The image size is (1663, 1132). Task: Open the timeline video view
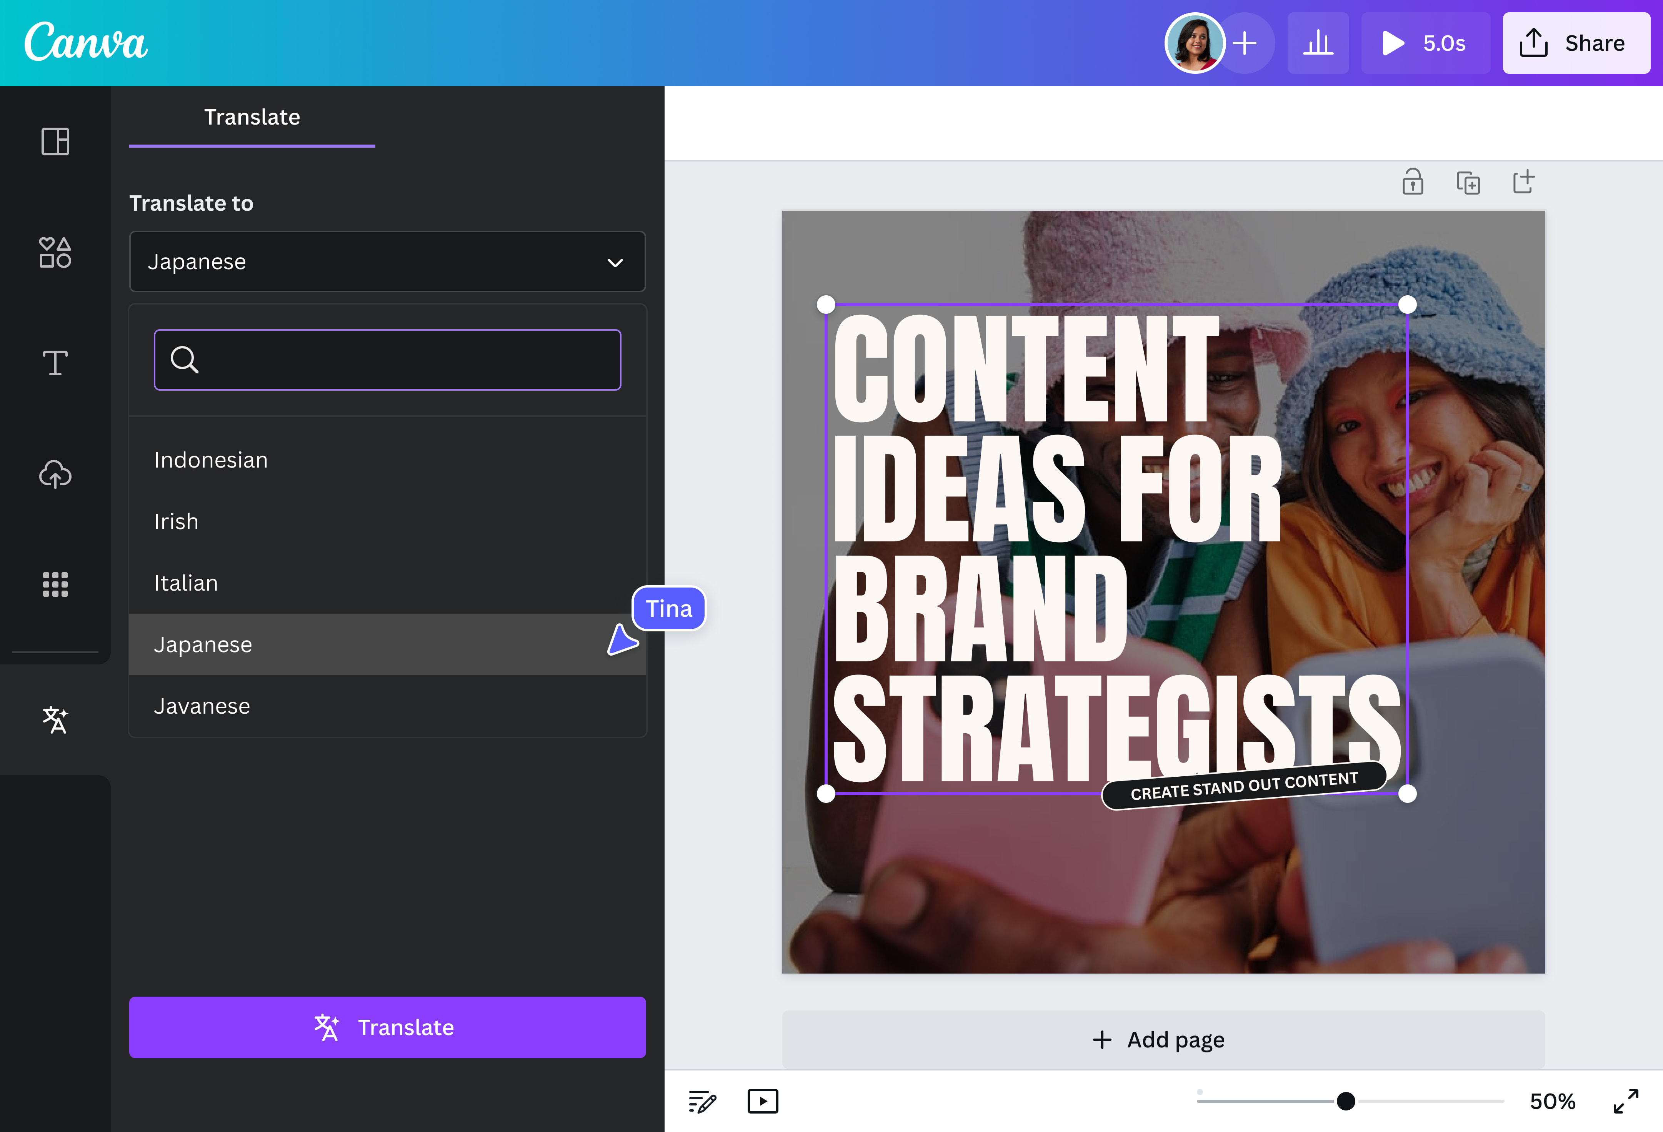[762, 1101]
